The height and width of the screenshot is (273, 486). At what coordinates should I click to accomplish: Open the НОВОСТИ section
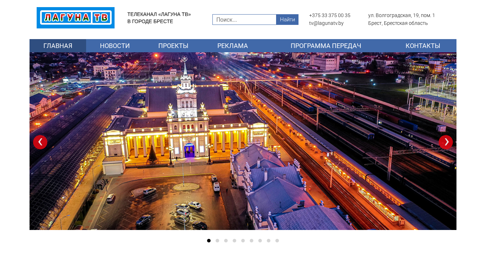(115, 46)
